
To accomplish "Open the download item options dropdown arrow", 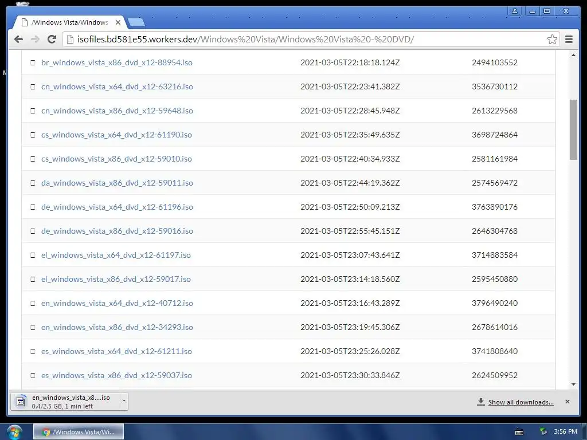I will pyautogui.click(x=124, y=402).
